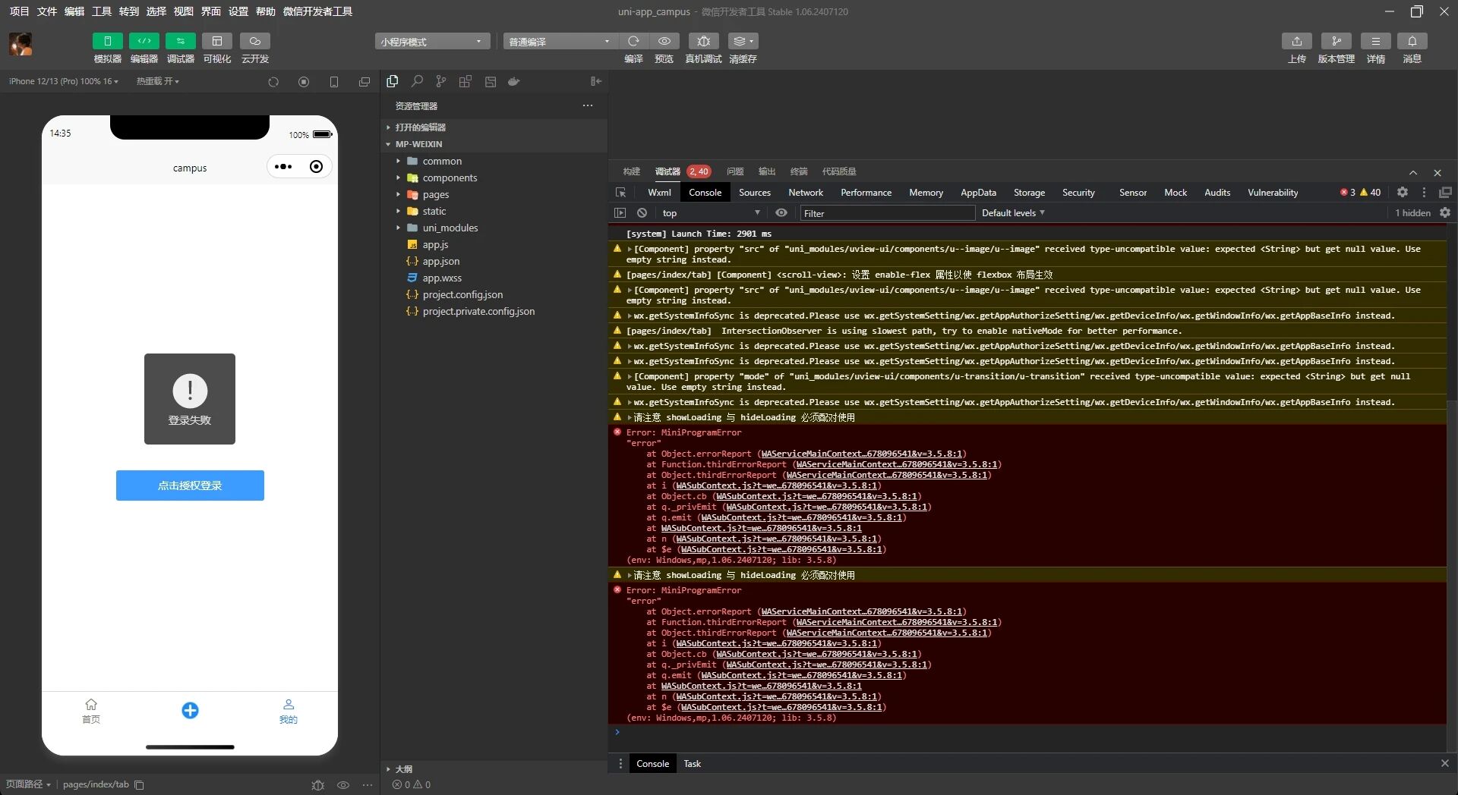
Task: Open version management (版本管理)
Action: point(1336,41)
